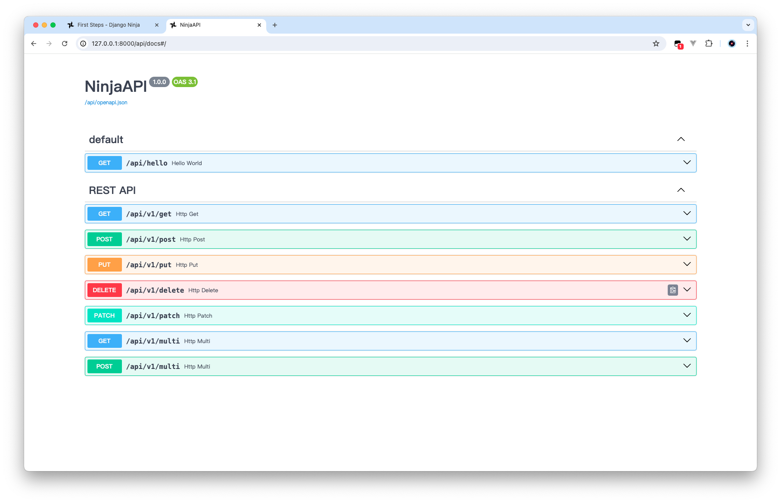
Task: Click the site information icon in address bar
Action: 83,44
